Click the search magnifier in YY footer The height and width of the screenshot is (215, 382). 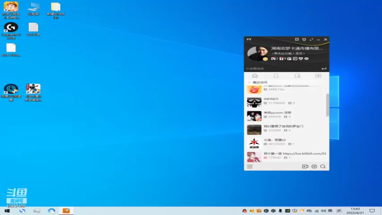tap(323, 166)
